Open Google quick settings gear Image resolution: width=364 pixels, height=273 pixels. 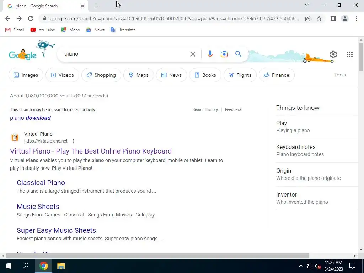[333, 54]
